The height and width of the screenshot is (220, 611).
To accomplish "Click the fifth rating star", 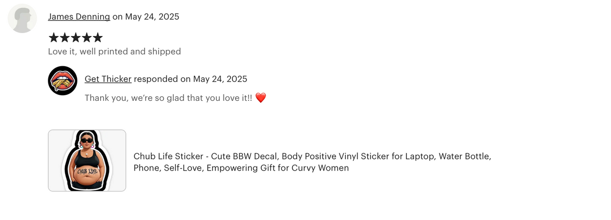I will point(97,37).
